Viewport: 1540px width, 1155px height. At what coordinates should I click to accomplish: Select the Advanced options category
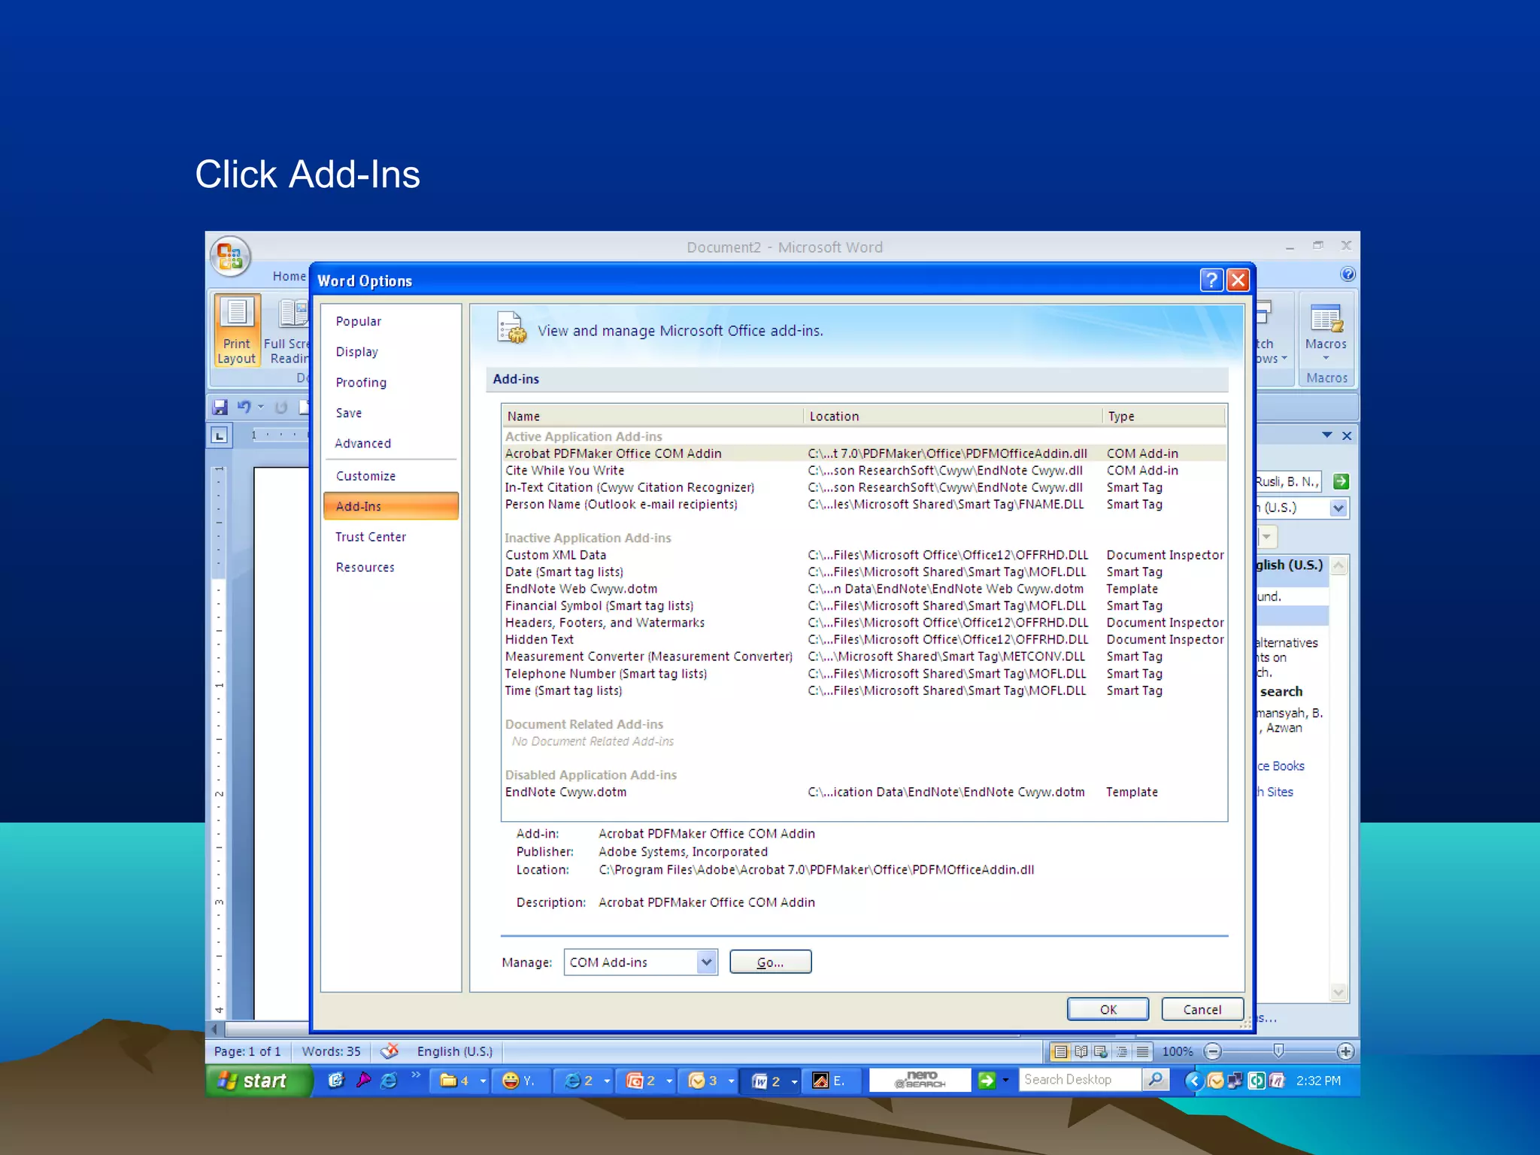click(x=362, y=444)
